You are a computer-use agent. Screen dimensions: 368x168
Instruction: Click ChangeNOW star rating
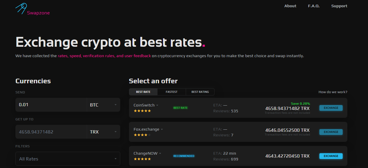142,159
